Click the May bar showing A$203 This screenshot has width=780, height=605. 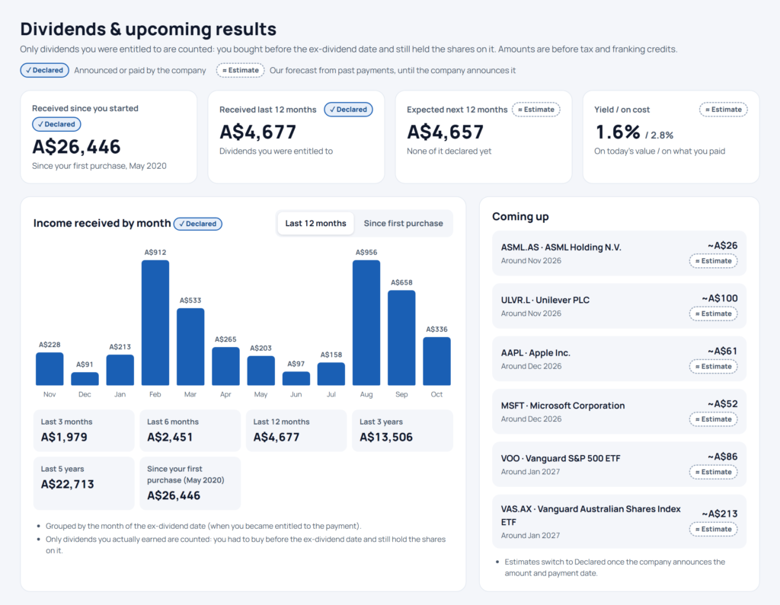click(261, 371)
